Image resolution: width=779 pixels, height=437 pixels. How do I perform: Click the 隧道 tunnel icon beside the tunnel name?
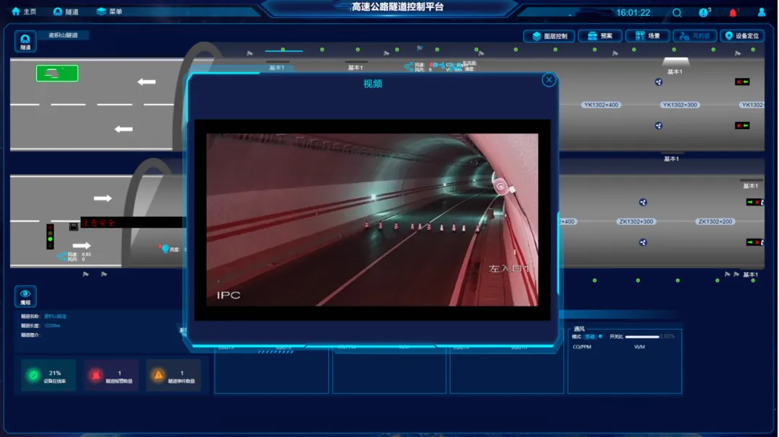[25, 41]
